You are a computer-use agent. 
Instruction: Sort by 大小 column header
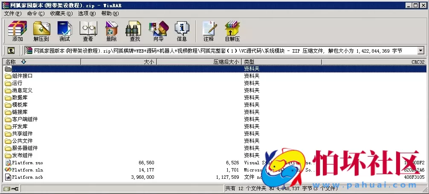click(119, 62)
